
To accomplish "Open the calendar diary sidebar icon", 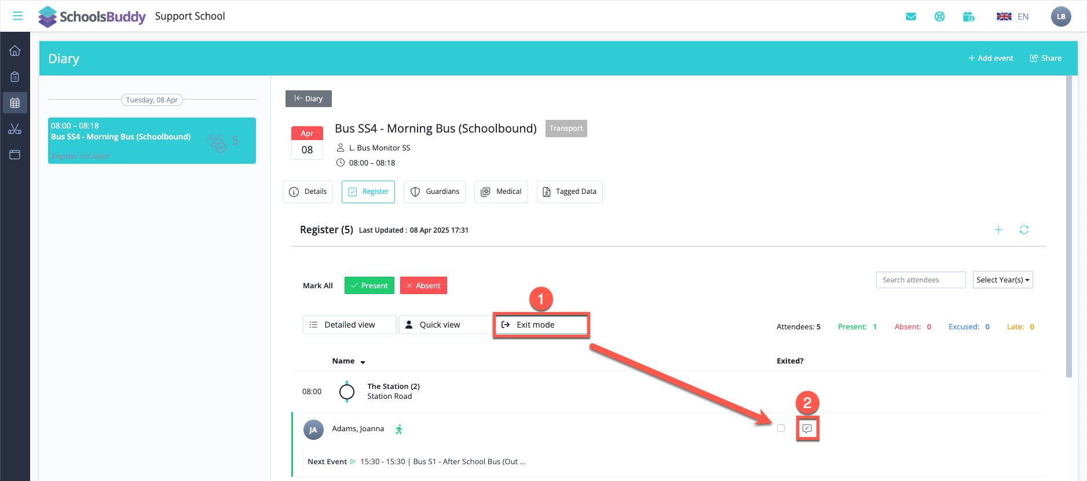I will tap(15, 103).
